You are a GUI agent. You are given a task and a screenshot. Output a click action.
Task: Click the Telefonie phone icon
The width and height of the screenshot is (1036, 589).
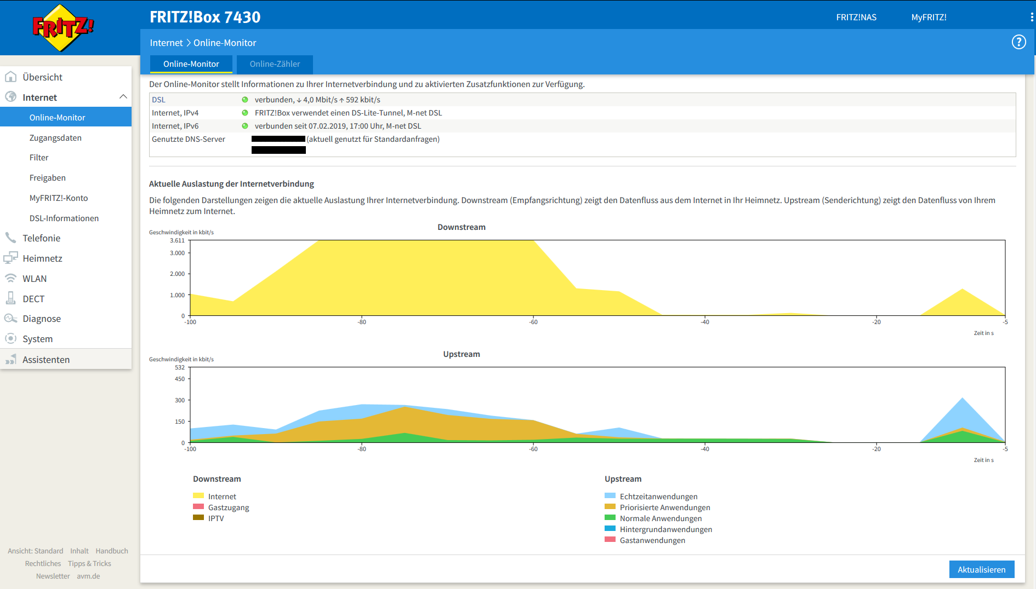(10, 238)
